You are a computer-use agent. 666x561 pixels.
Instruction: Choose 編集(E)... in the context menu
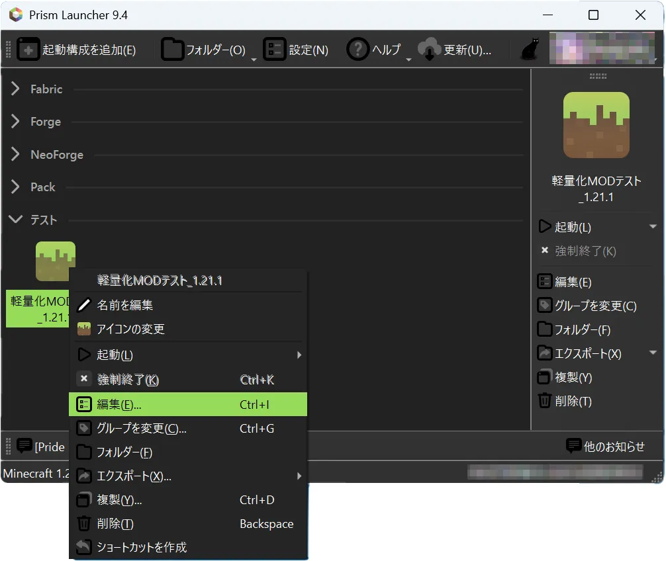(x=119, y=405)
